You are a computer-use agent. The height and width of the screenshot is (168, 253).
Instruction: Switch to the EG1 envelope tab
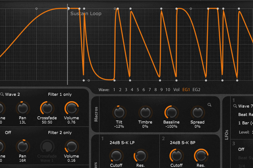coord(186,90)
